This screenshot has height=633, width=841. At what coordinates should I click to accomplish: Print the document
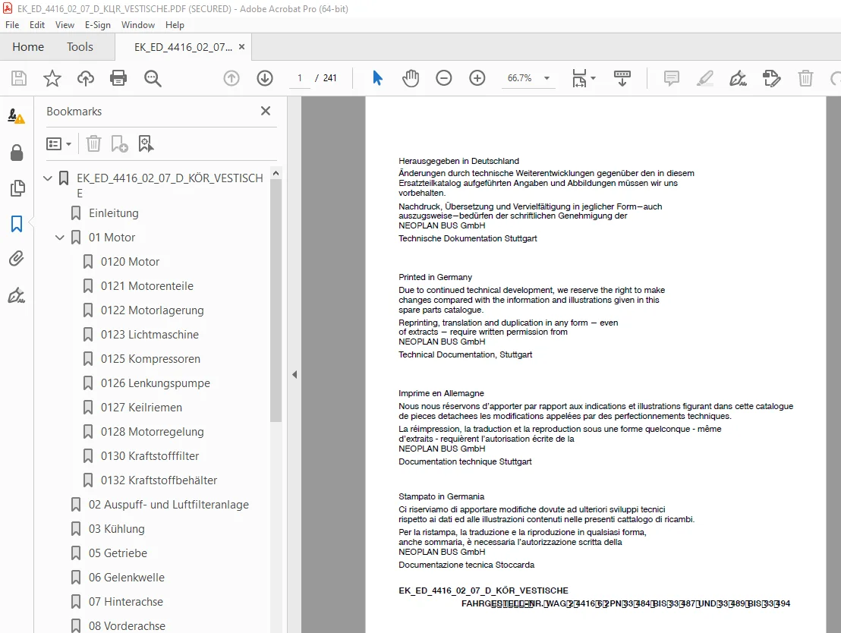(x=118, y=78)
